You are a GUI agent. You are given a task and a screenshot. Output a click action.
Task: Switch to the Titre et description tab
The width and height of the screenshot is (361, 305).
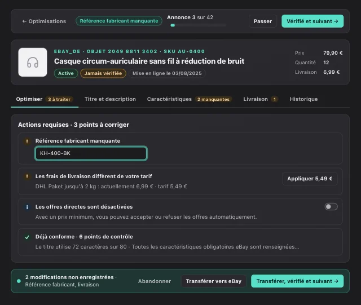point(110,99)
